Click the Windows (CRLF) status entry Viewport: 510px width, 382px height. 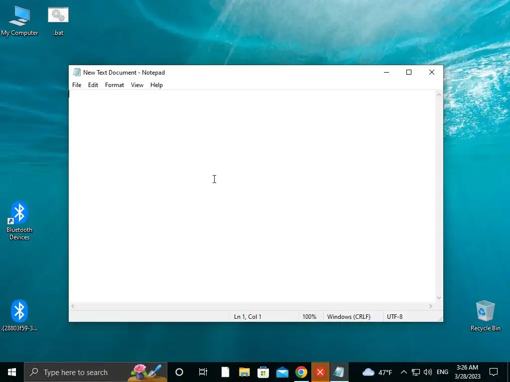(349, 317)
